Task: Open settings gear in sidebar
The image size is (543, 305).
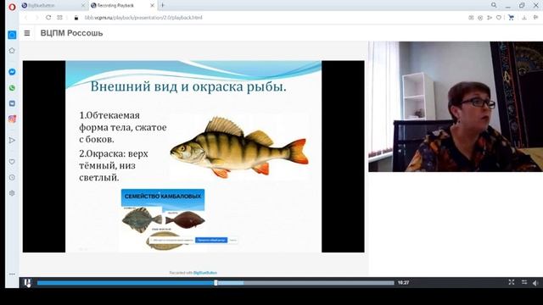Action: (x=12, y=193)
